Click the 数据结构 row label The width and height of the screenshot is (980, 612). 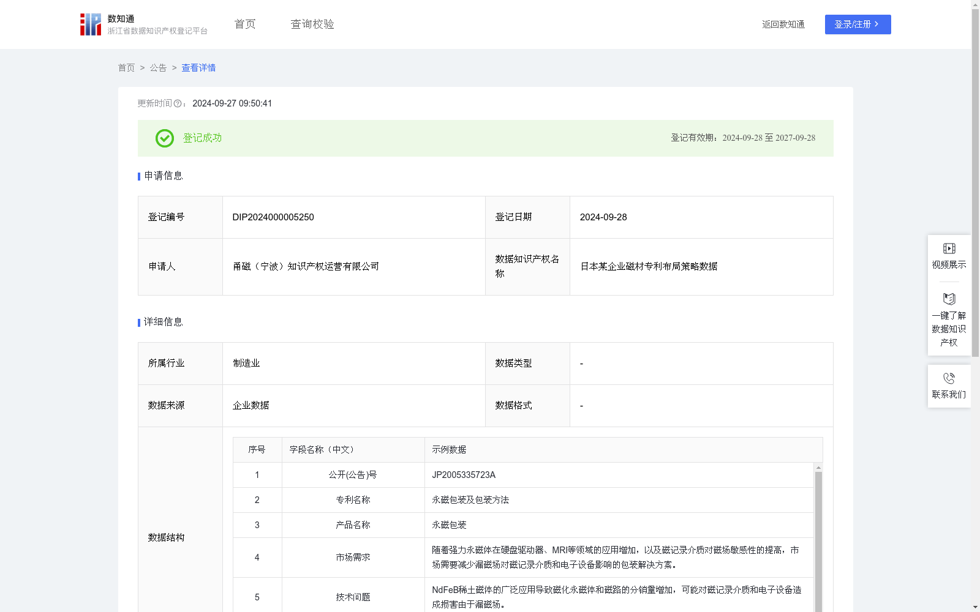(166, 537)
